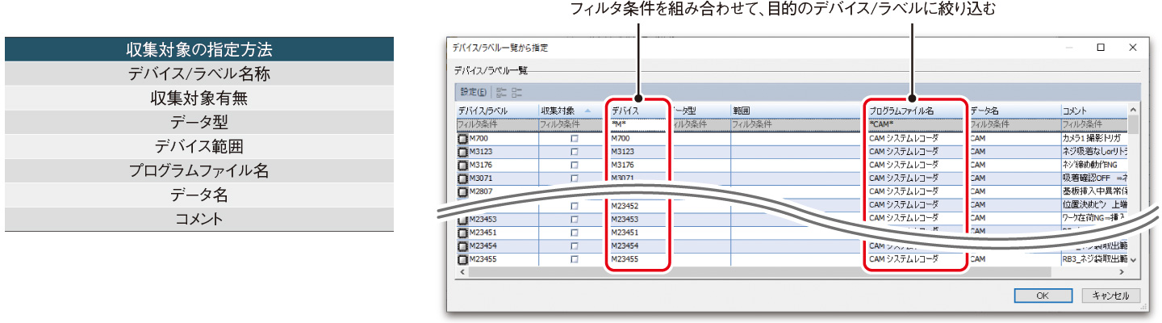Click the collapse-all icon in the toolbar

pos(516,92)
